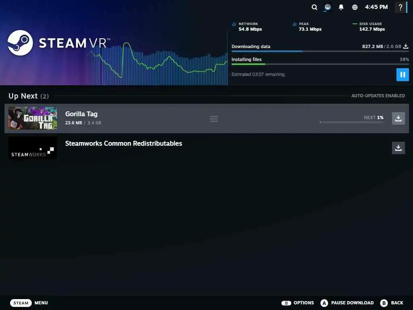Open the search magnifier icon
The width and height of the screenshot is (413, 310).
click(314, 7)
